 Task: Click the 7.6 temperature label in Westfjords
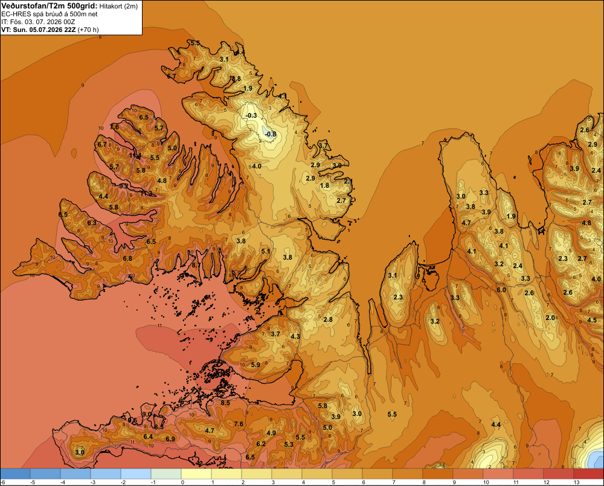click(x=114, y=127)
